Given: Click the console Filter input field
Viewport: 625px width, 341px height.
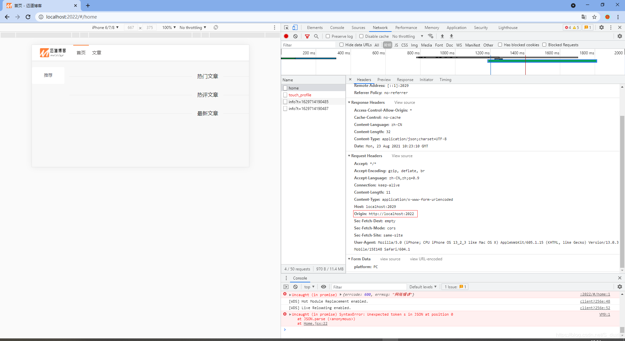Looking at the screenshot, I should click(x=369, y=287).
